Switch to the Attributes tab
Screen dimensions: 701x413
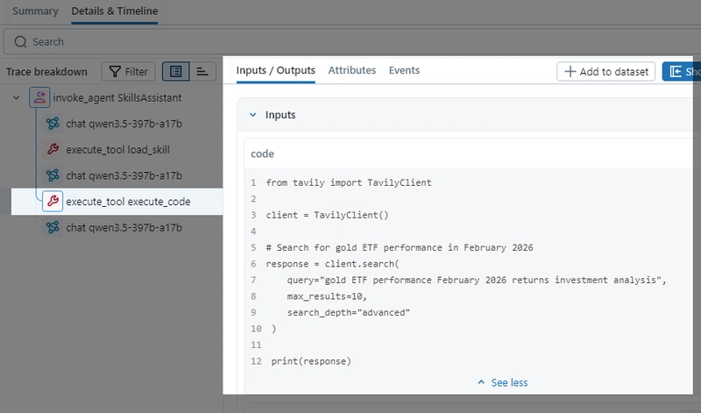click(351, 70)
